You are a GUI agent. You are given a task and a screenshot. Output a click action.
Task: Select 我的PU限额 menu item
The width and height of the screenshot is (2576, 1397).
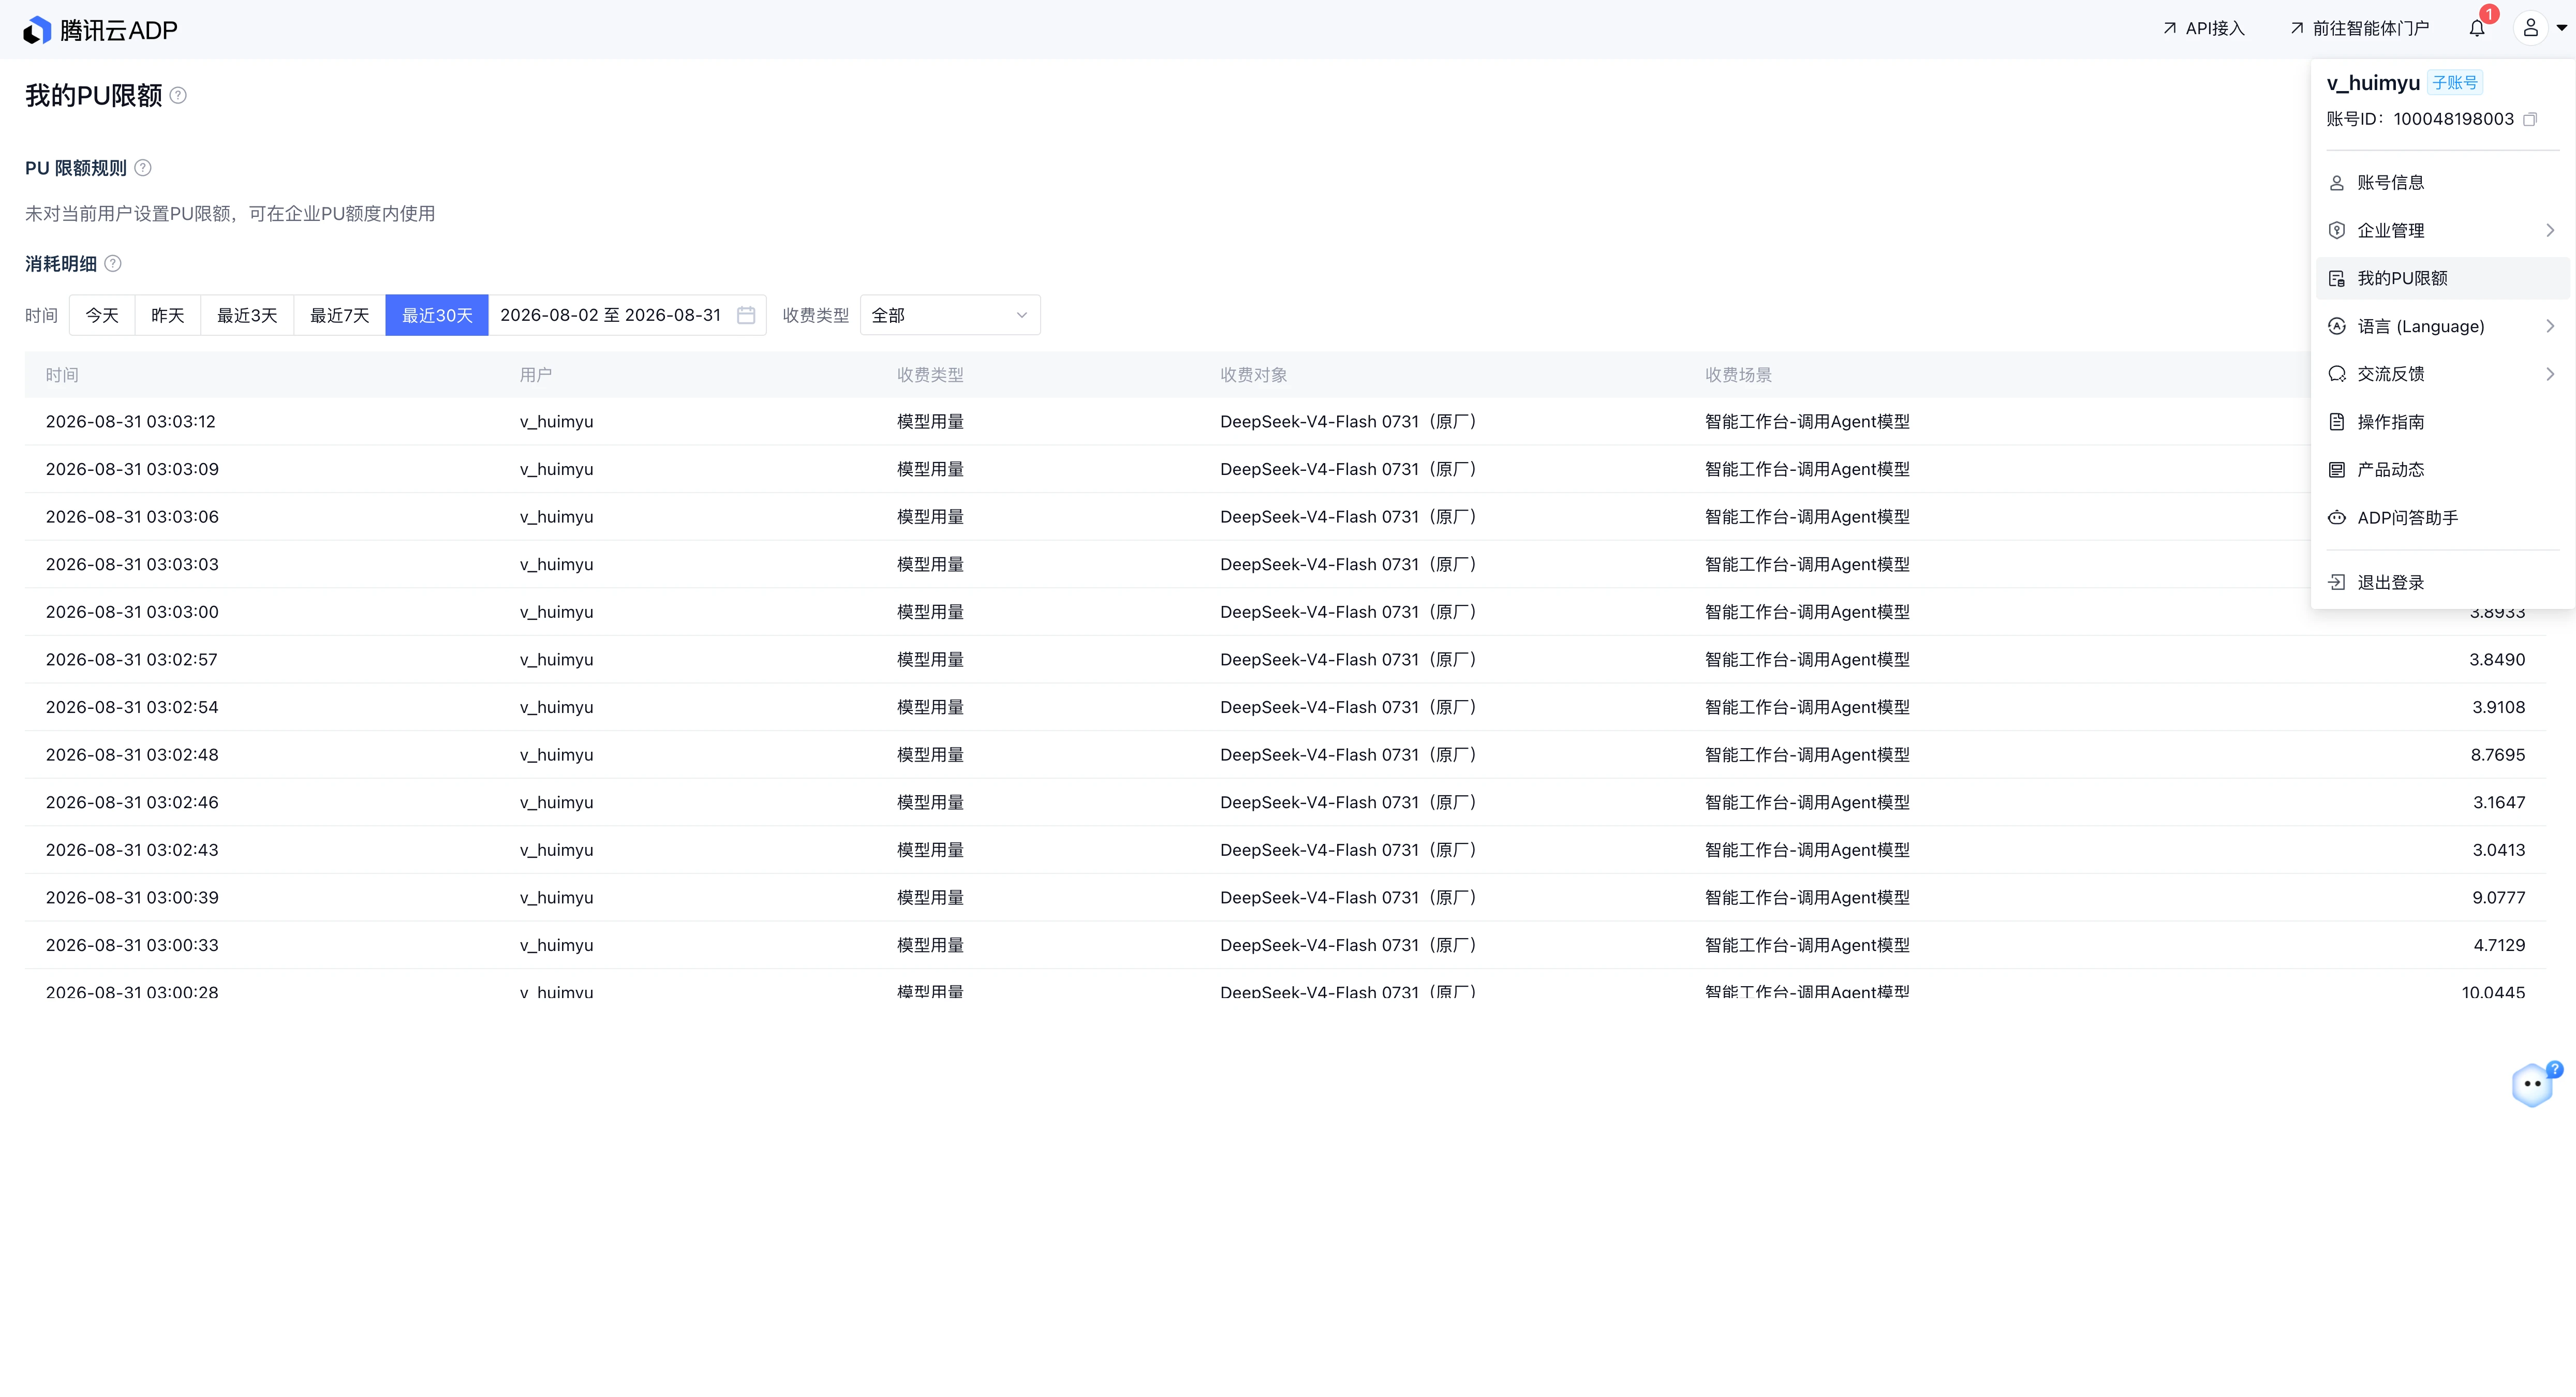[2442, 278]
